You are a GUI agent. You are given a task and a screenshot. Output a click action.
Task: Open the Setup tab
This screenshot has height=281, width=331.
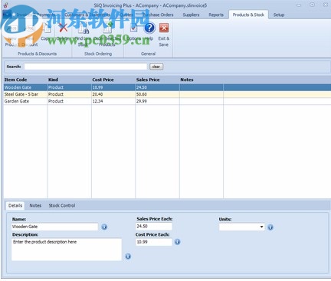pos(279,15)
